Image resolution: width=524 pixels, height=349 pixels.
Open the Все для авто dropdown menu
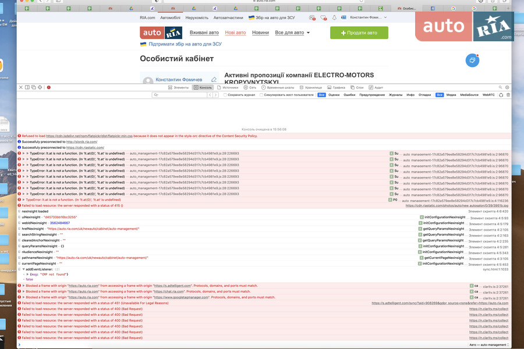[292, 33]
